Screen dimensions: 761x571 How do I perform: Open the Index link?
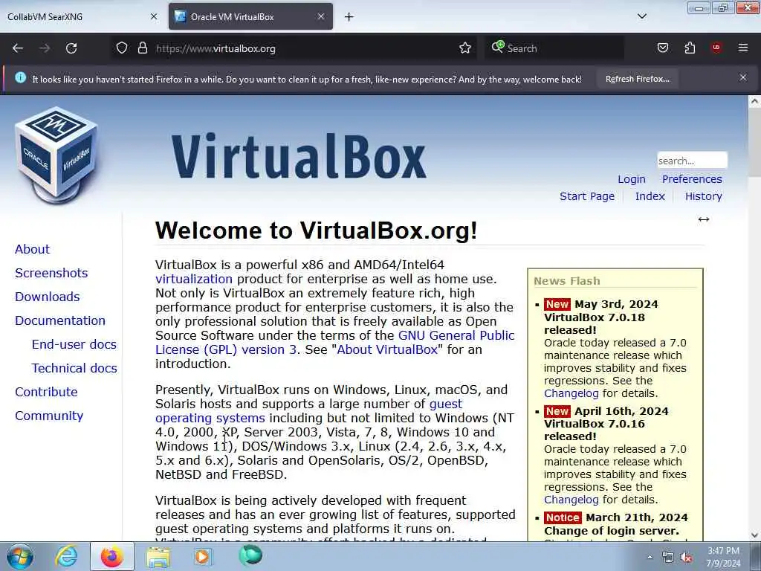[x=650, y=196]
